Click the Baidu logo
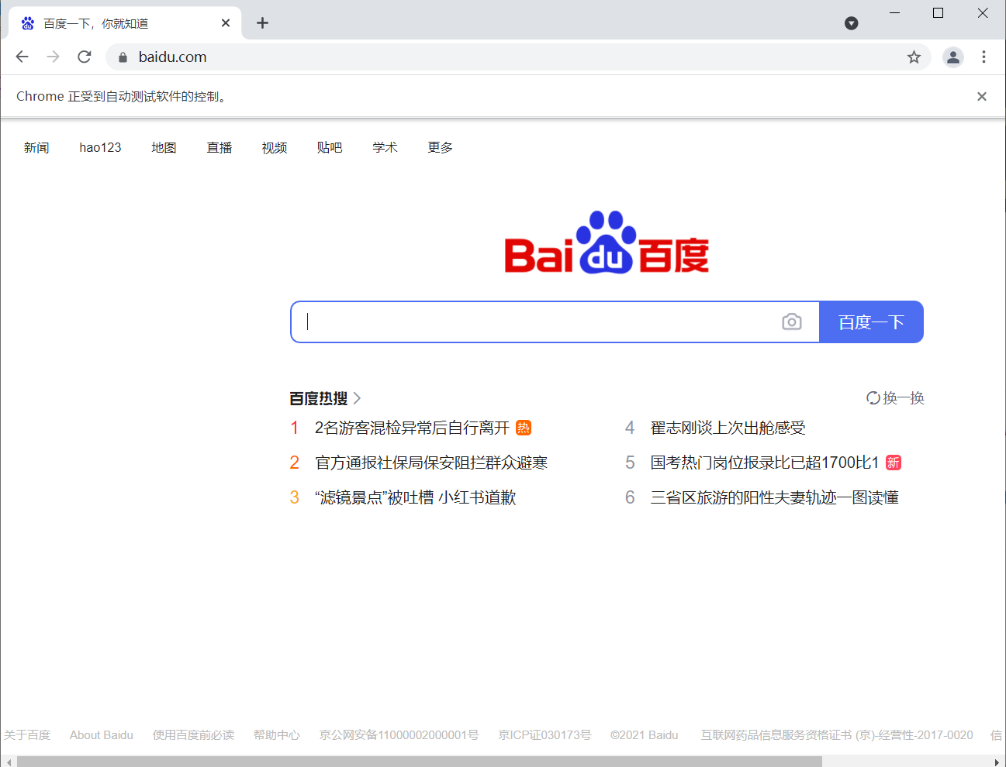The image size is (1006, 767). point(607,242)
